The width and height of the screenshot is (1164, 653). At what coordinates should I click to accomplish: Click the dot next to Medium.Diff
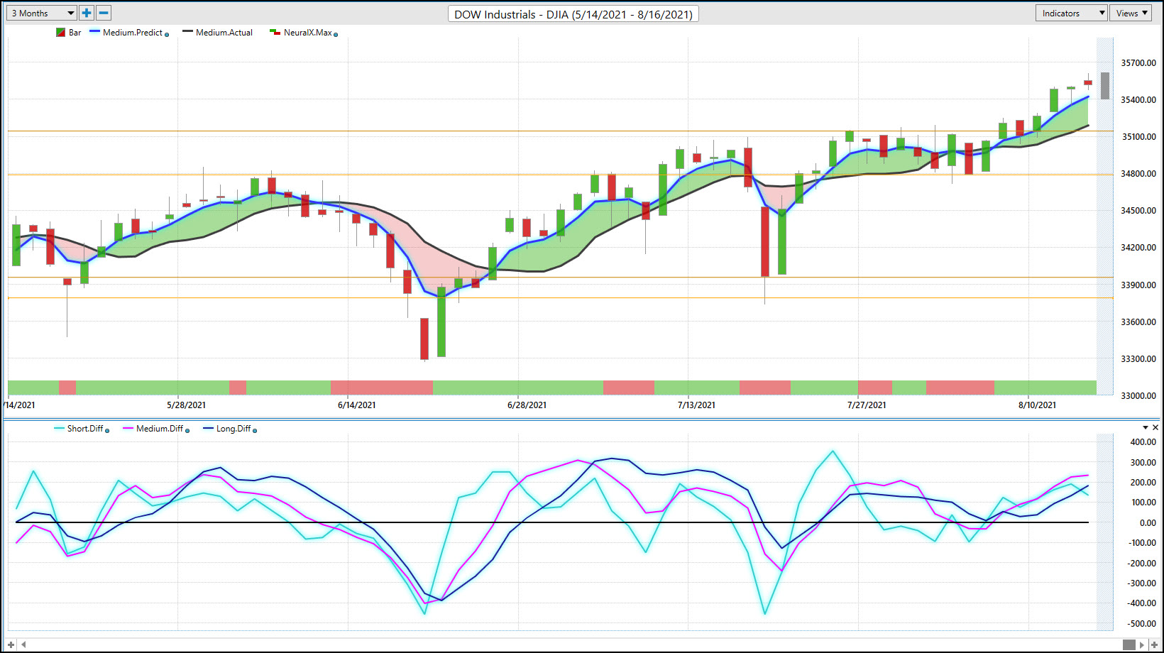pos(187,431)
